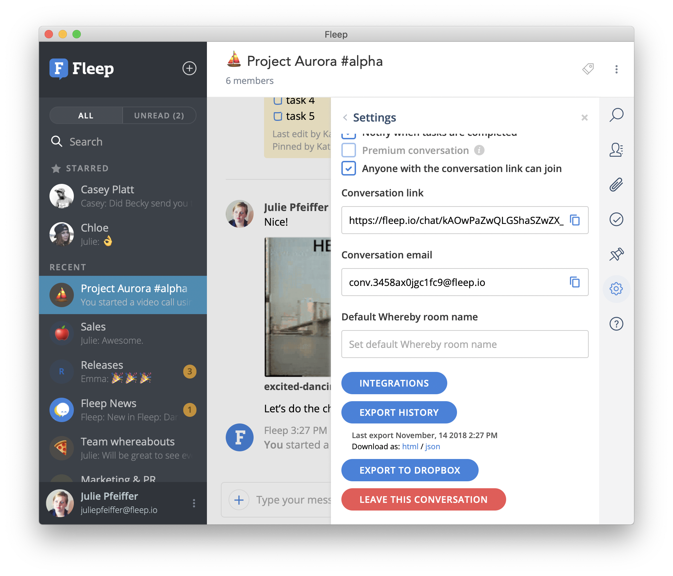Click the STARRED section header
This screenshot has width=673, height=576.
pos(80,169)
